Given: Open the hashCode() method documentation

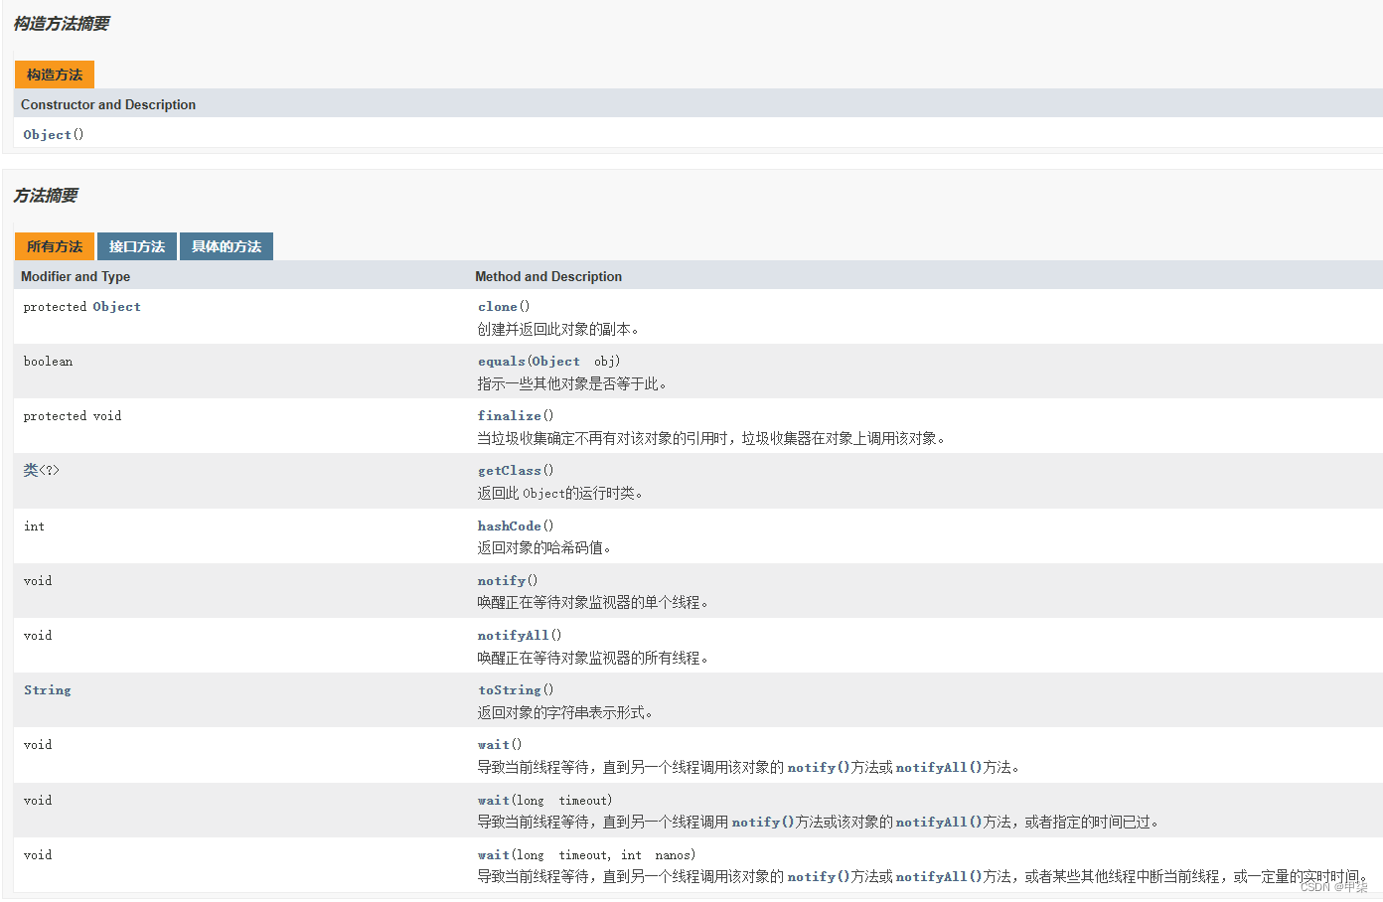Looking at the screenshot, I should (510, 526).
